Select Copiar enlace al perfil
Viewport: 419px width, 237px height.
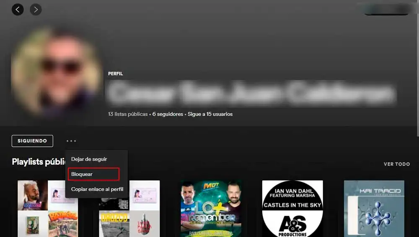coord(96,189)
